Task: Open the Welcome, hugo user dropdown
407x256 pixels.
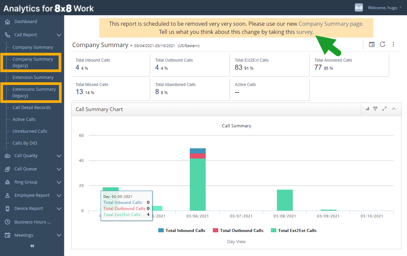Action: [x=383, y=7]
